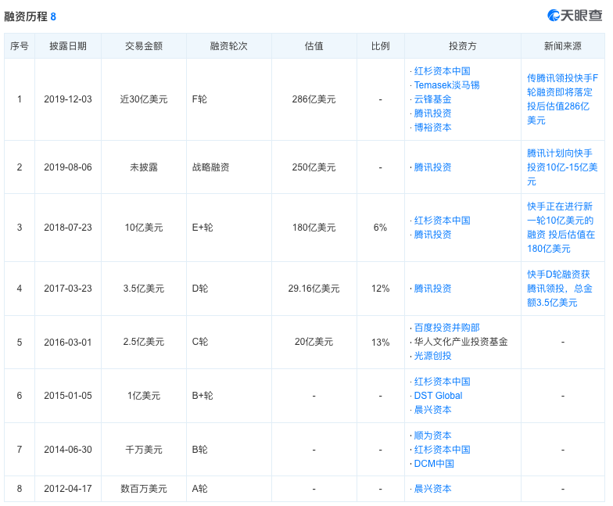The width and height of the screenshot is (613, 506).
Task: Select ratio cell 6%
Action: (380, 228)
